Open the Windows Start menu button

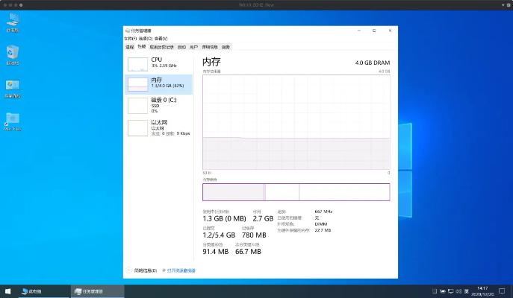pos(7,291)
